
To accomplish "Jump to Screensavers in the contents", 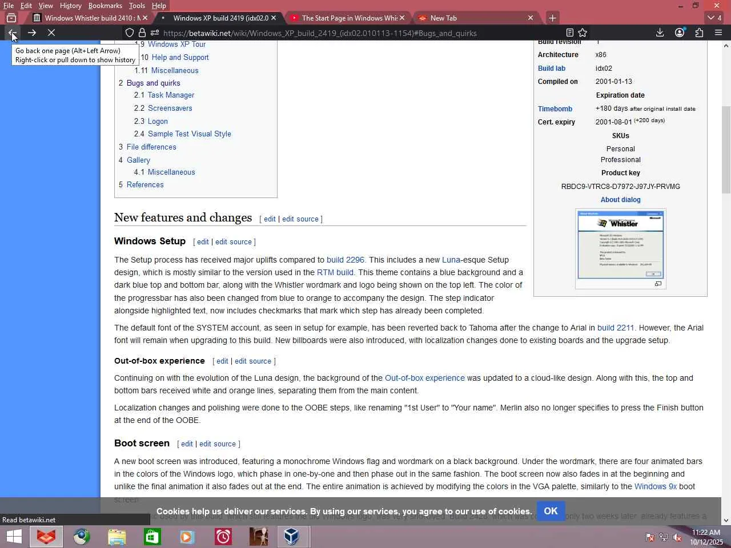I will tap(170, 108).
